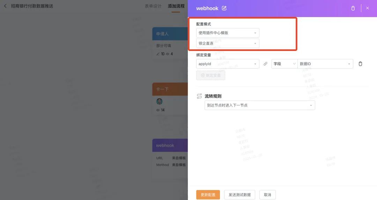Expand the 银企直连 template dropdown
The width and height of the screenshot is (377, 200).
[228, 44]
